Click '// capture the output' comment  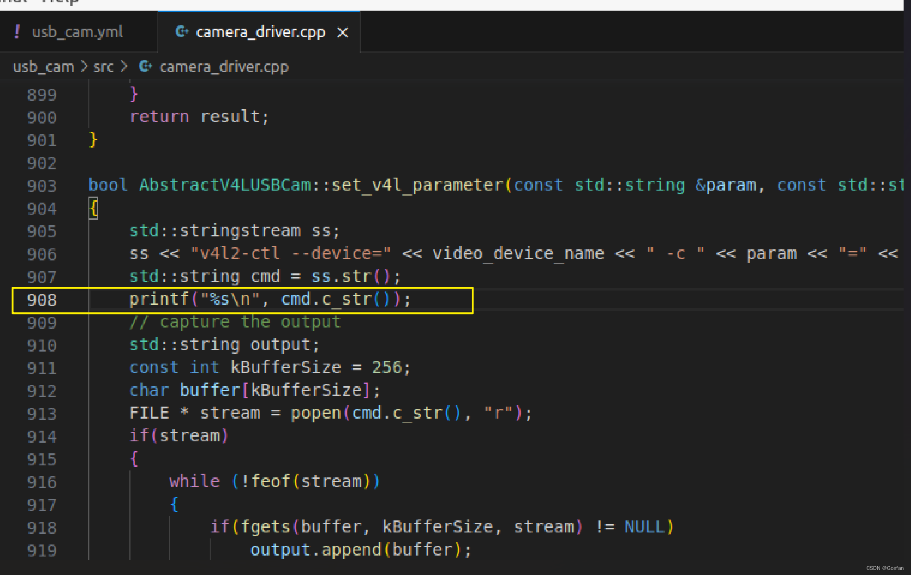[235, 322]
